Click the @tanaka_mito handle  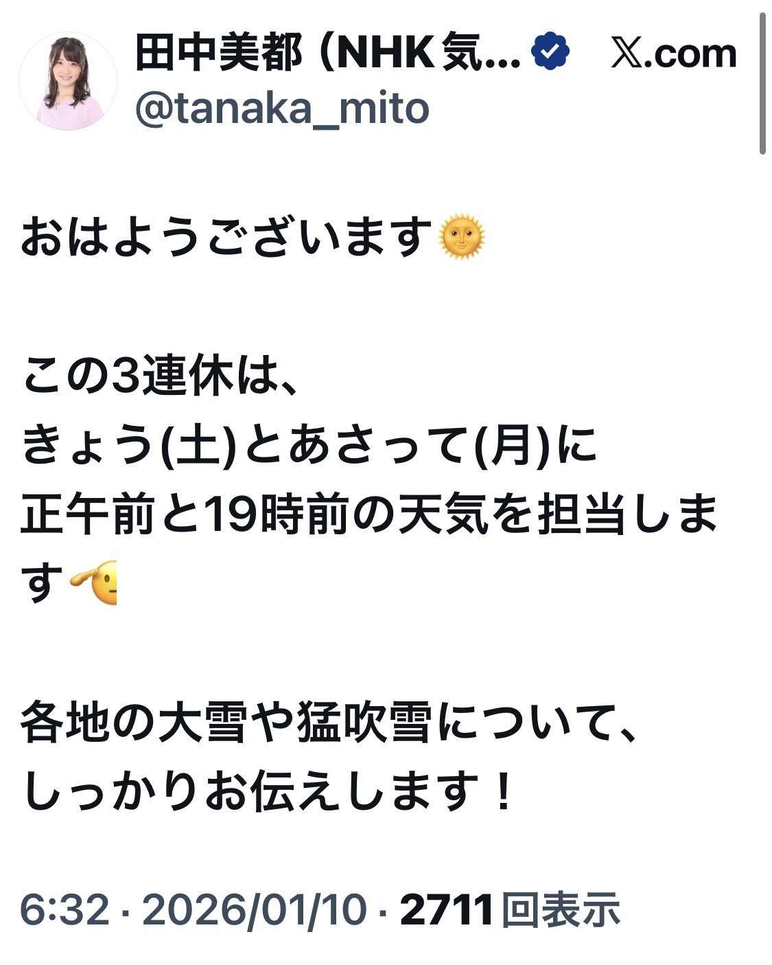pos(282,109)
